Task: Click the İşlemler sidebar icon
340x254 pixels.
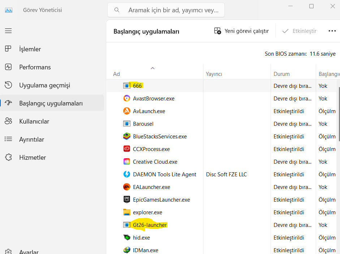Action: [8, 49]
